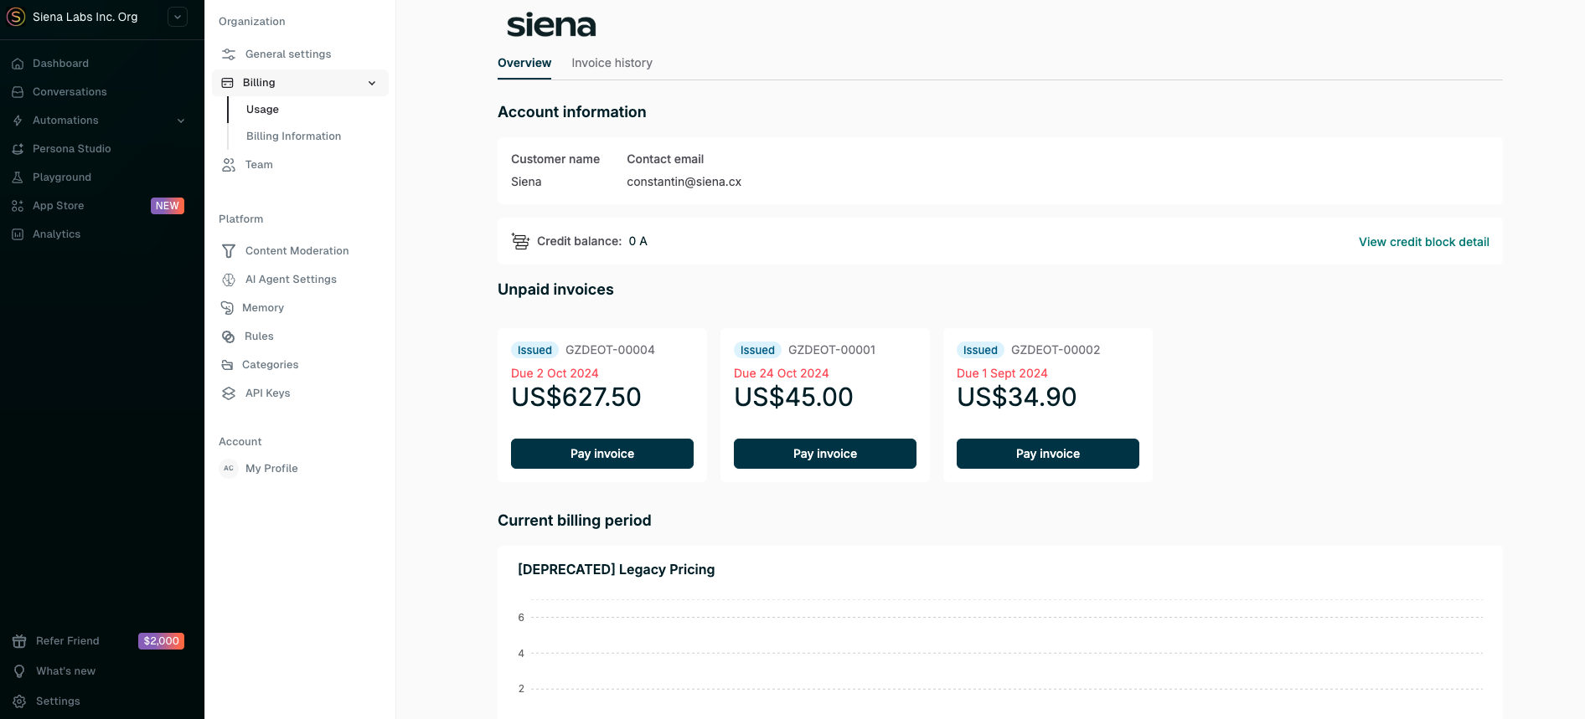Screen dimensions: 1585x719
Task: Click Issued badge on GZDEOT-00004
Action: (x=534, y=350)
